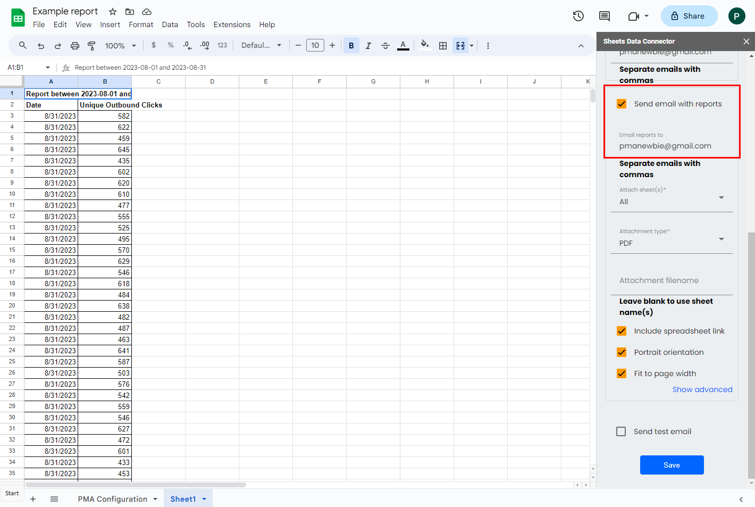The image size is (755, 507).
Task: Switch to PMA Configuration sheet tab
Action: (x=113, y=499)
